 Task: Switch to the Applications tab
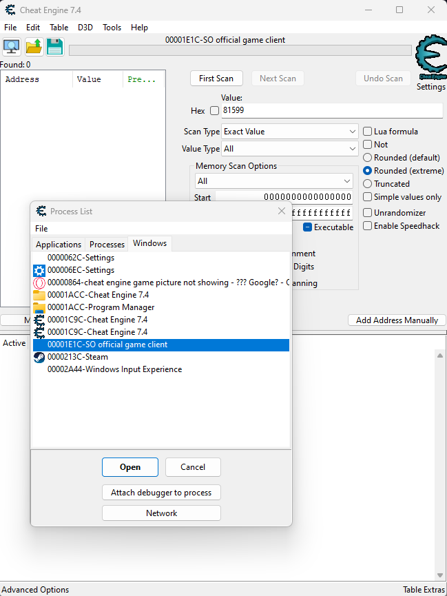pos(59,244)
